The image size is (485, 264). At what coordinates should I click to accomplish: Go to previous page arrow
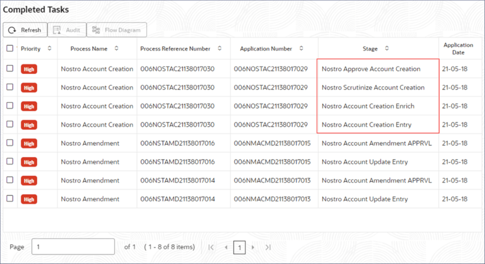tap(226, 247)
